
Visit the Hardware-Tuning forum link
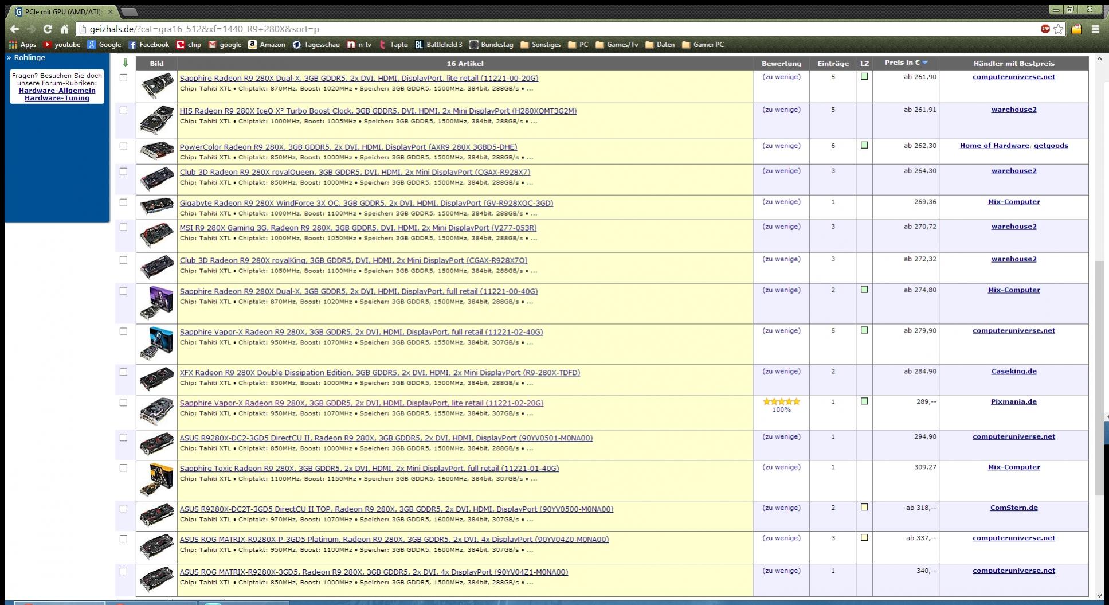[x=57, y=98]
